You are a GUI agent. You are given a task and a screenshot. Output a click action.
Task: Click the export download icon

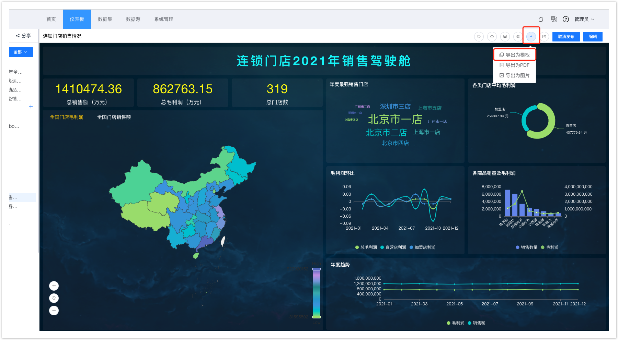531,36
